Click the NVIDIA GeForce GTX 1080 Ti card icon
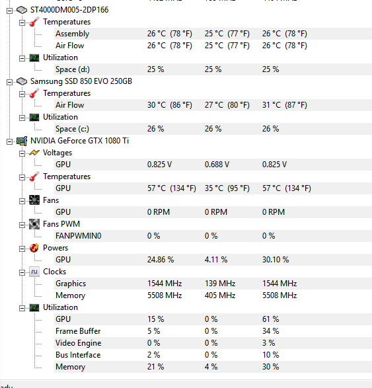372x388 pixels. [x=22, y=141]
